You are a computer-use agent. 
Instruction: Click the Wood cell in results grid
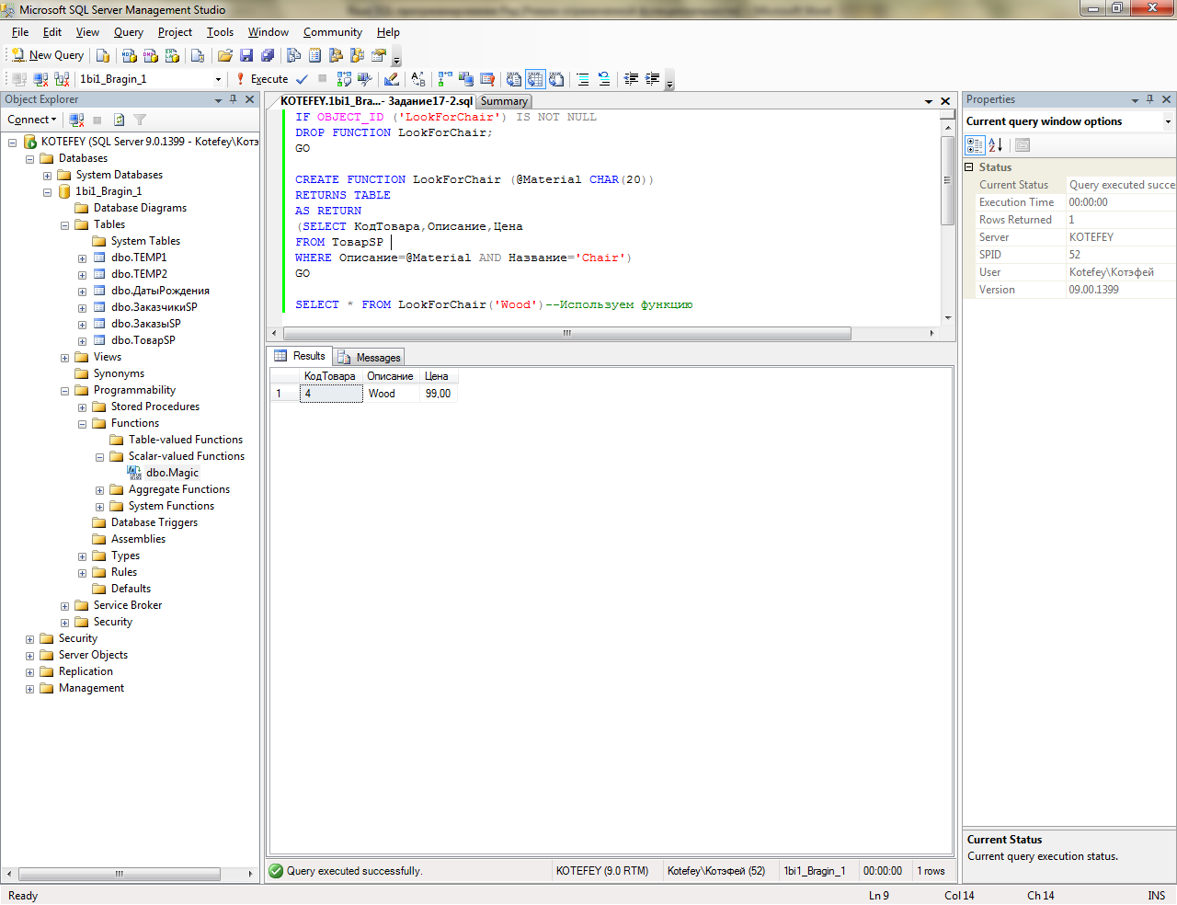(392, 394)
